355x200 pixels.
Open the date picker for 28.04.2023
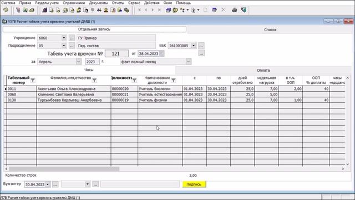click(161, 54)
